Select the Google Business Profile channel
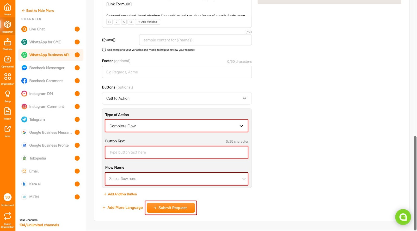This screenshot has height=231, width=417. [x=51, y=145]
